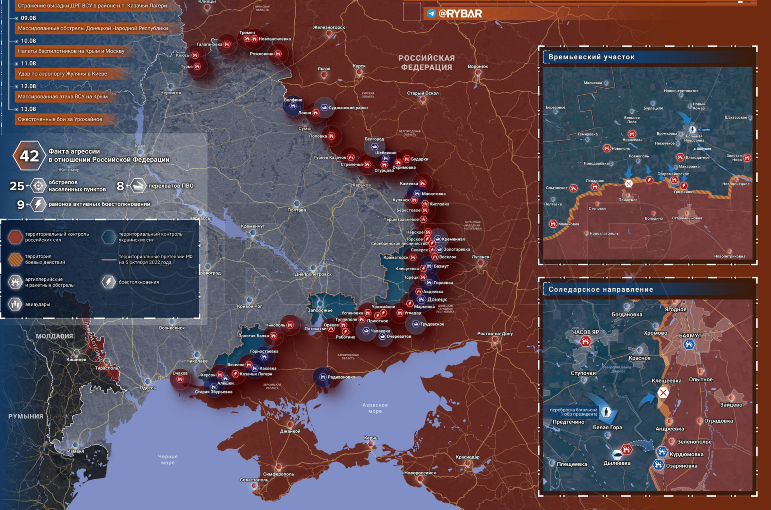Screen dimensions: 771x510
Task: Click the crosshair icon for settlement shellings
Action: point(39,186)
